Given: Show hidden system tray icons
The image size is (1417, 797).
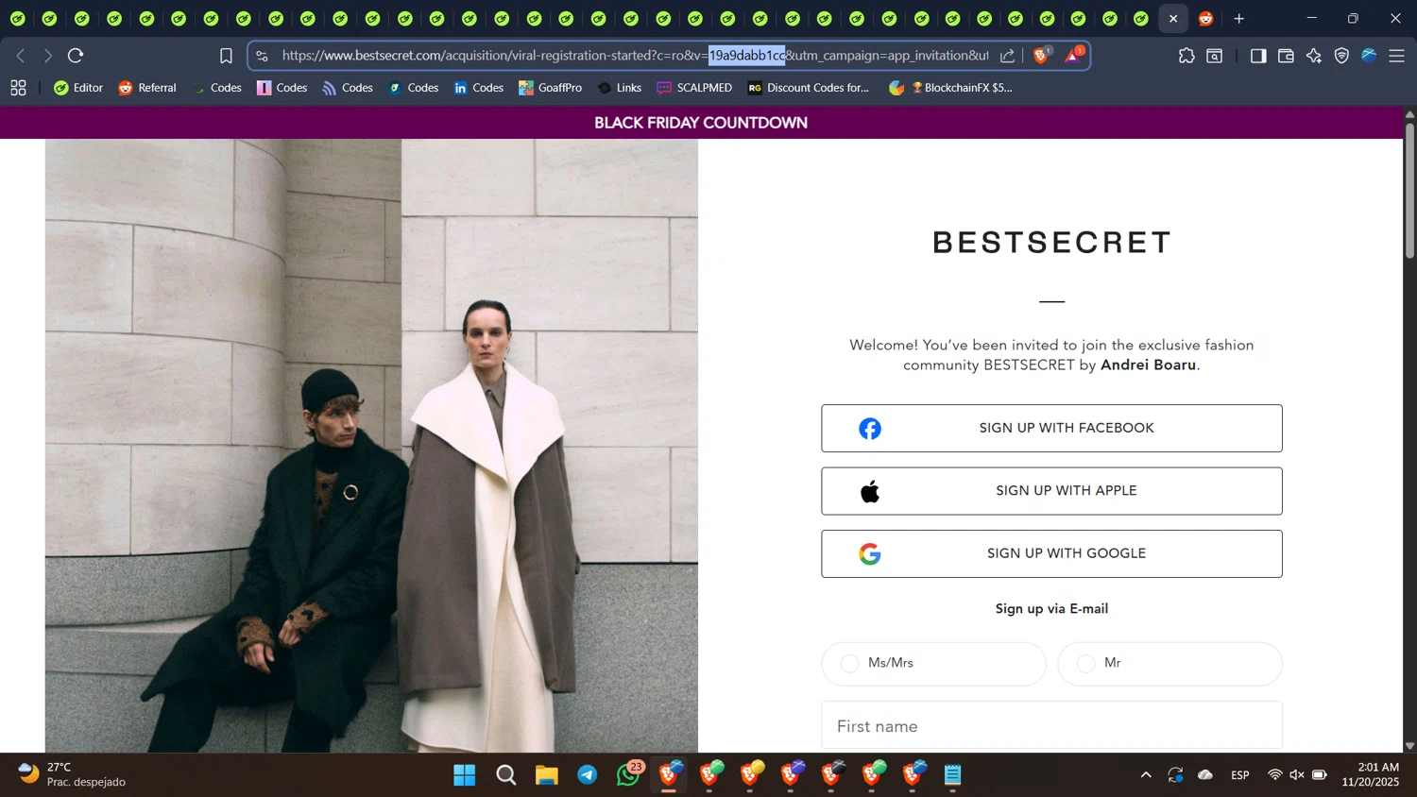Looking at the screenshot, I should pos(1146,775).
